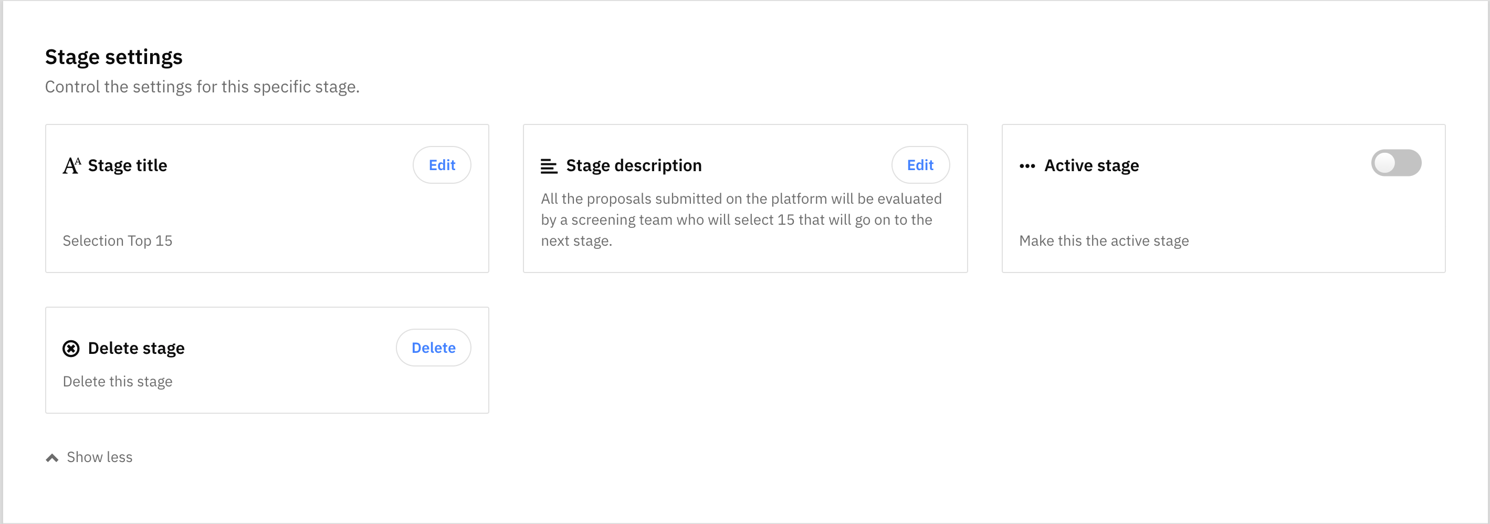Click the stage description paragraph text

(x=741, y=220)
